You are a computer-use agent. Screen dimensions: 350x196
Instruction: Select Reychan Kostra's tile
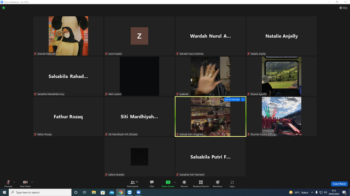click(x=282, y=117)
